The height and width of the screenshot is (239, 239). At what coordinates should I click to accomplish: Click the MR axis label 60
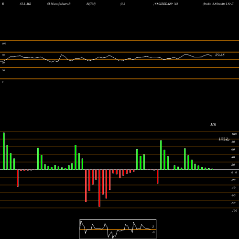[x=233, y=150]
